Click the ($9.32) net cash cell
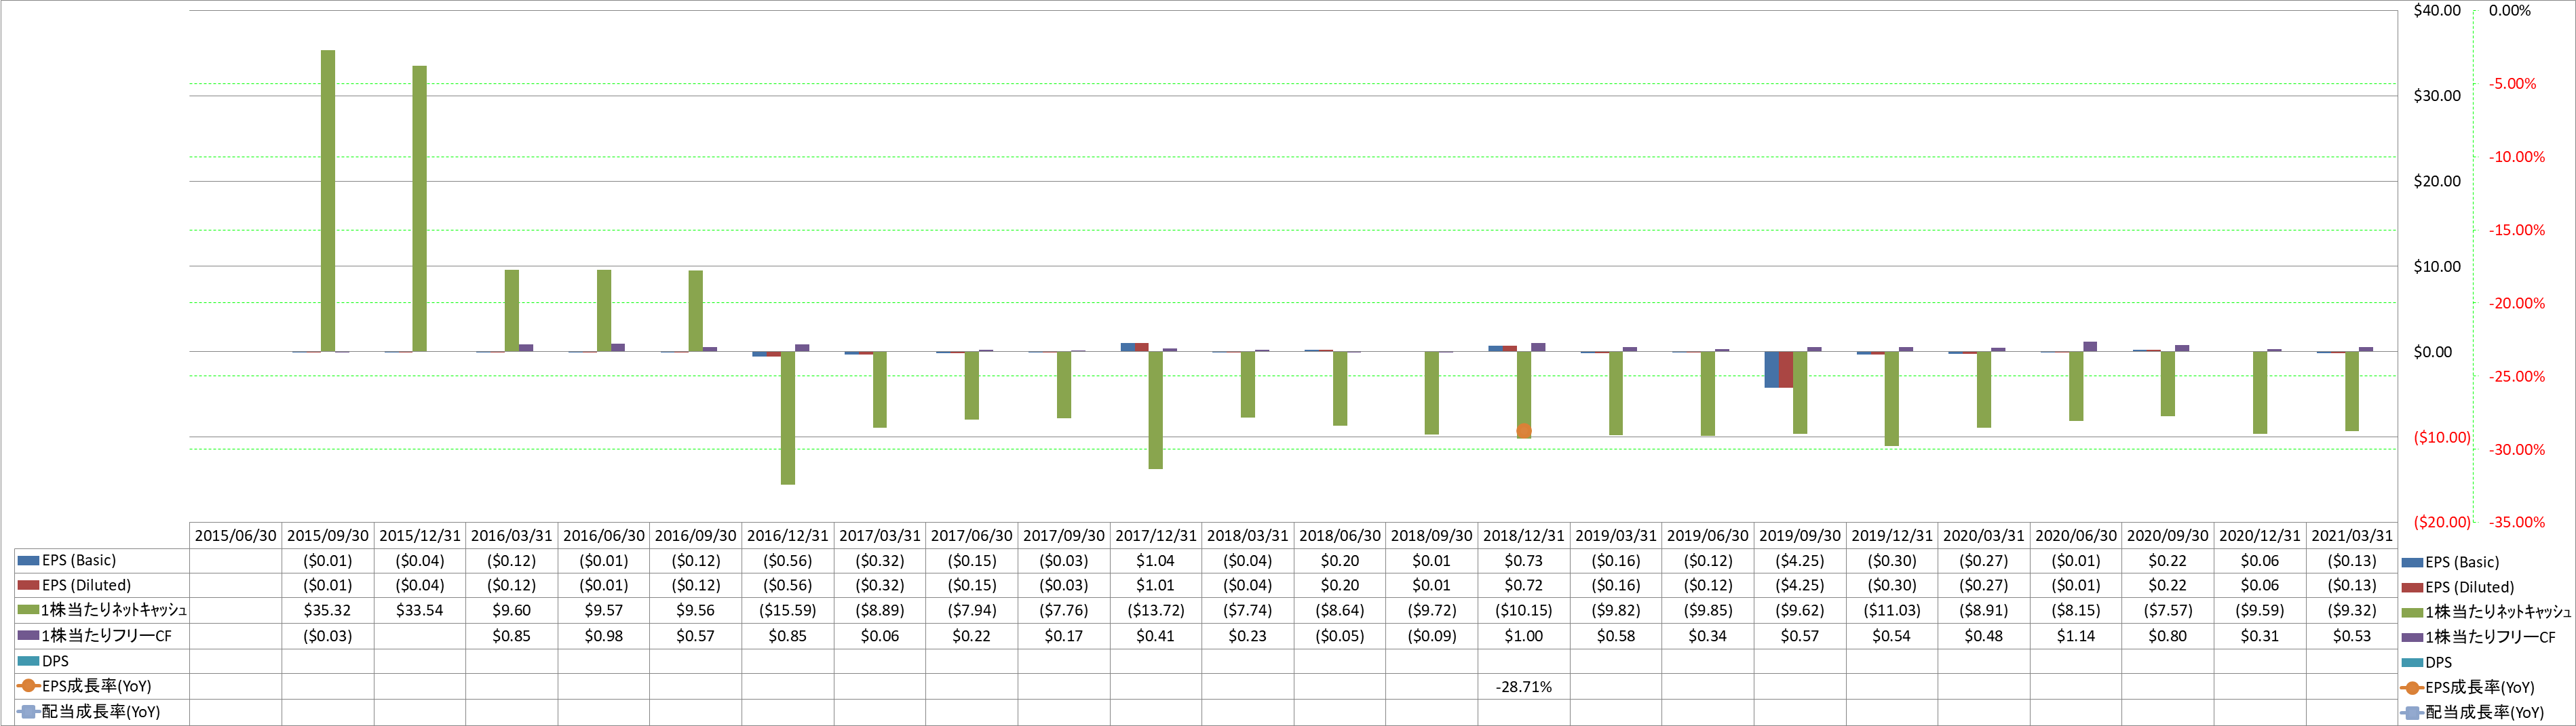The image size is (2576, 726). click(x=2352, y=610)
